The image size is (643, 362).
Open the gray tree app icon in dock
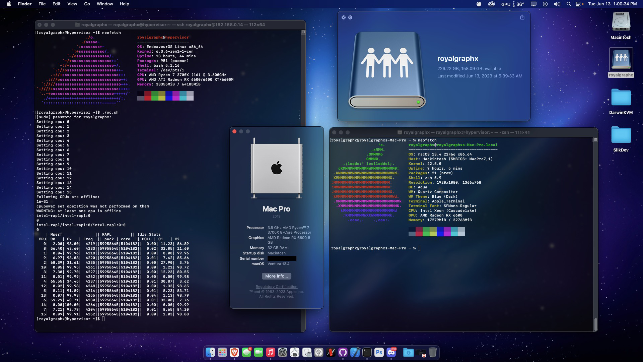(319, 352)
